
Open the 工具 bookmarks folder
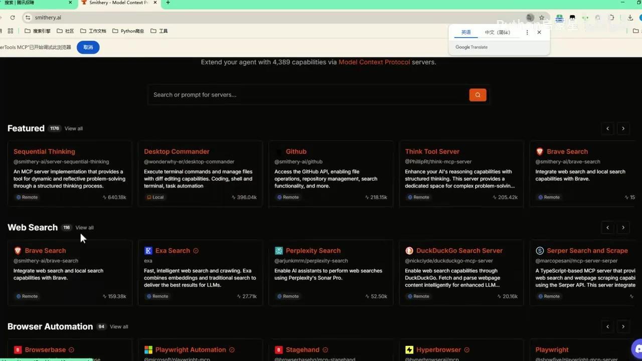click(x=163, y=31)
